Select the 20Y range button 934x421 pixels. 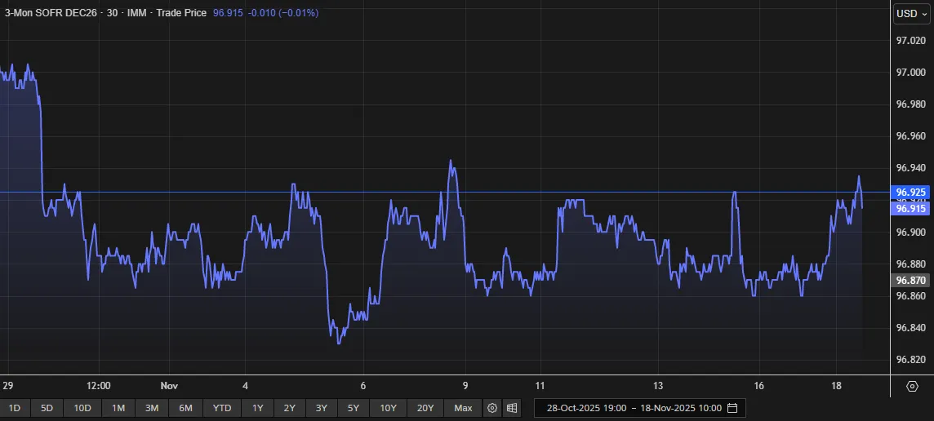pos(425,408)
